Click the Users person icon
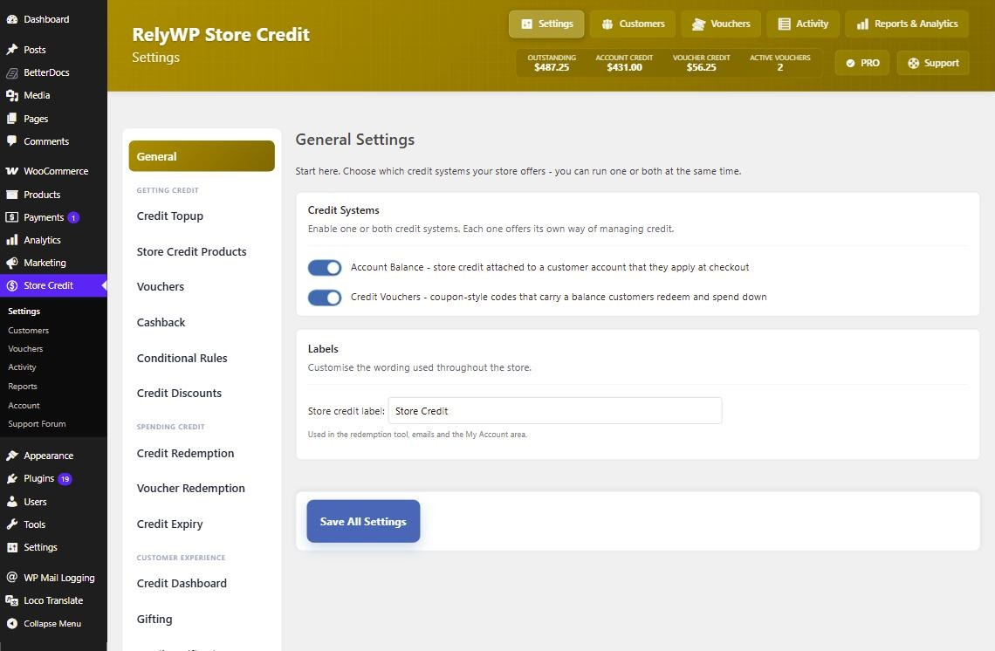The image size is (995, 651). tap(12, 501)
